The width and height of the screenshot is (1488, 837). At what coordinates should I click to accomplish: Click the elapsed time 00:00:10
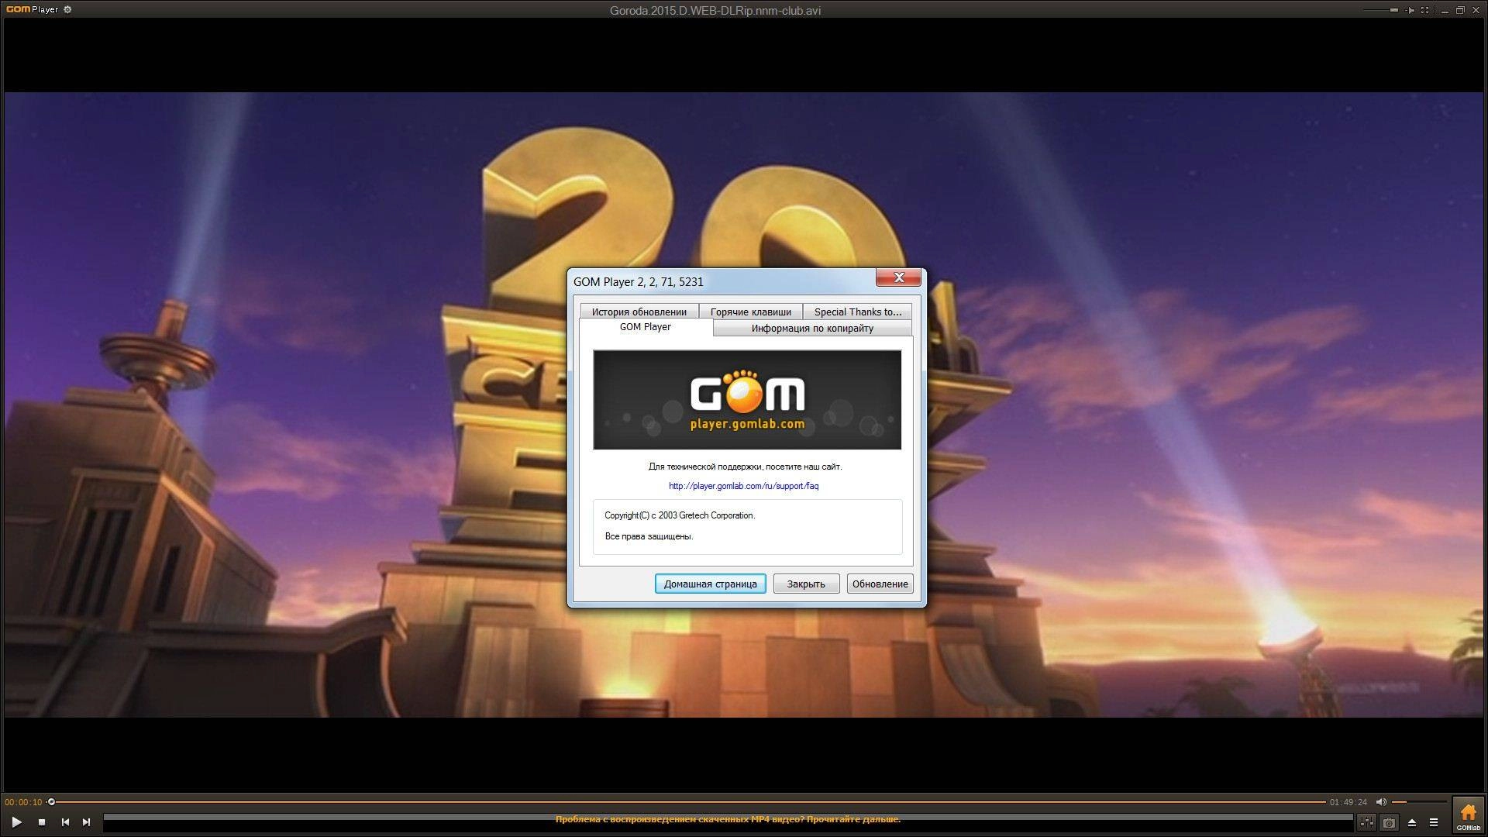click(23, 802)
